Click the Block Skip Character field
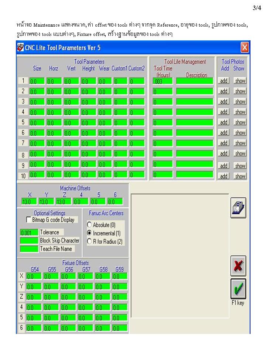266x355 pixels. [x=29, y=241]
